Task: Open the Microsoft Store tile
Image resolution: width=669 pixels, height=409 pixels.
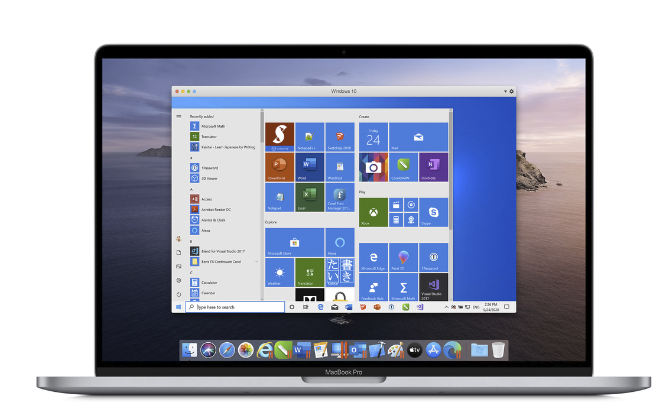Action: [x=294, y=242]
